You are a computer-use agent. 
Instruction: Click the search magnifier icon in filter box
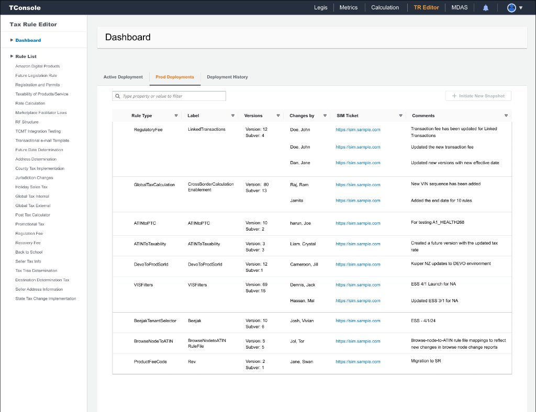118,96
